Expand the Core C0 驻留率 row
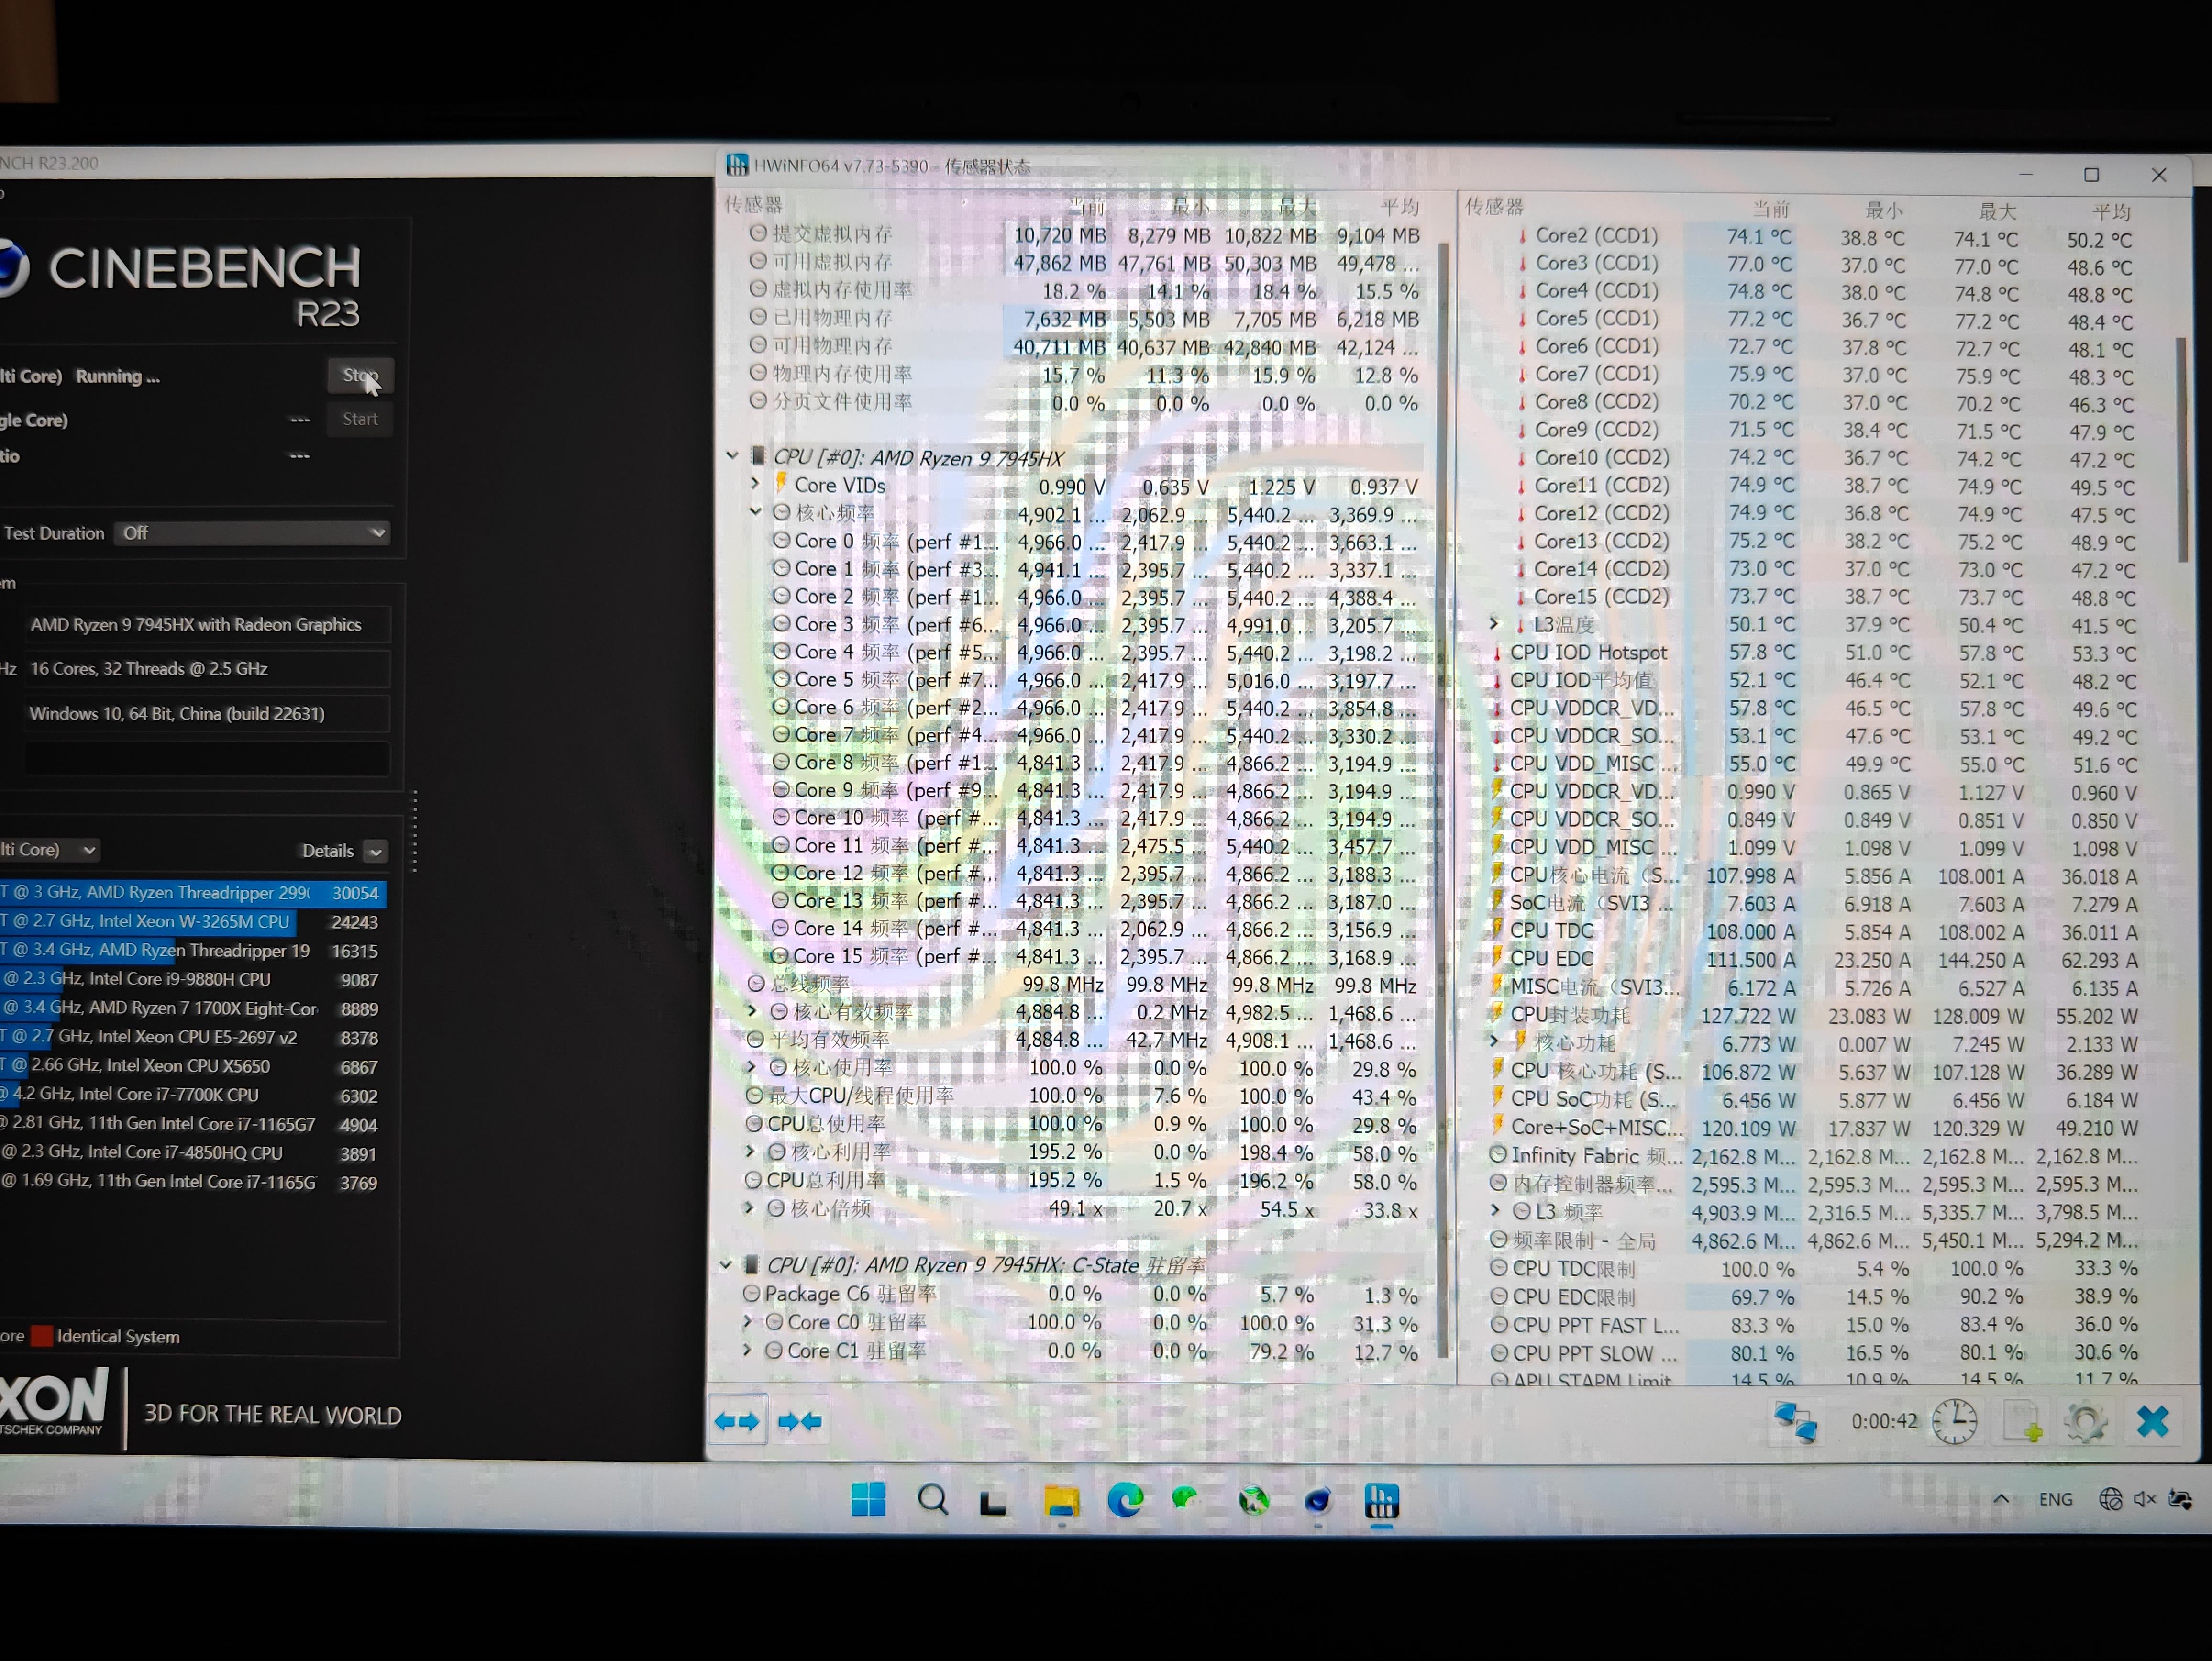2212x1661 pixels. coord(747,1321)
